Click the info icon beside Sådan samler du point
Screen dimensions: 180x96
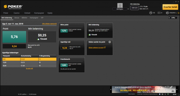[110, 42]
